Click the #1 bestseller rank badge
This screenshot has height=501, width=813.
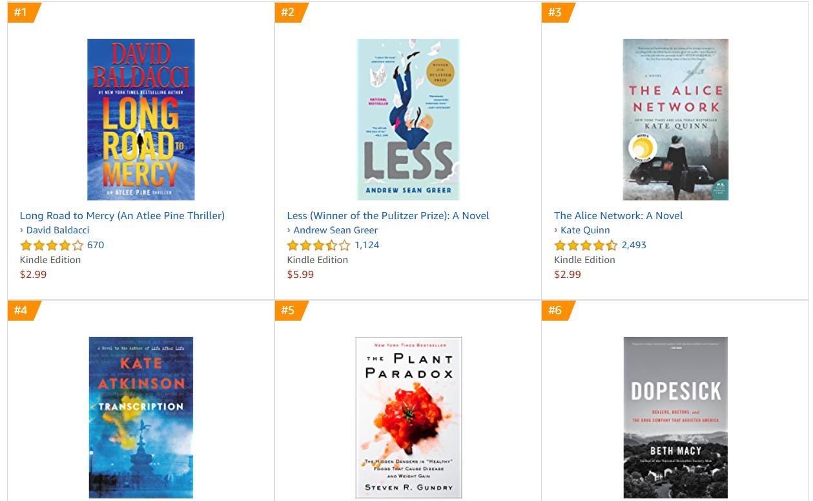click(x=21, y=12)
